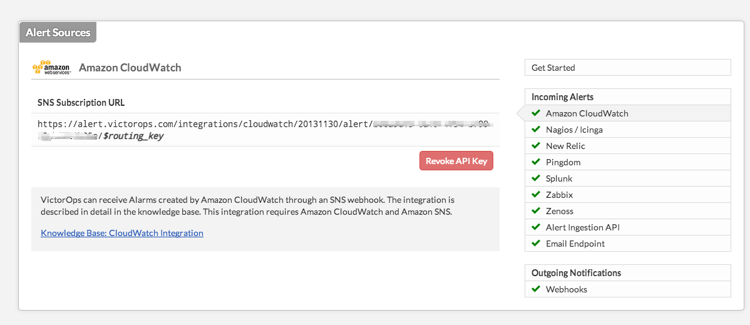Click the green checkmark beside Email Endpoint
The height and width of the screenshot is (325, 750).
point(536,244)
